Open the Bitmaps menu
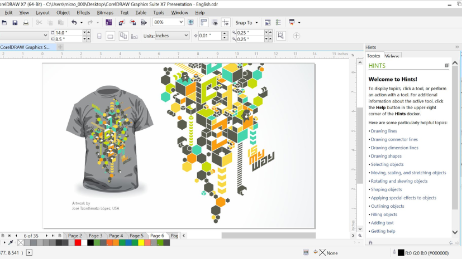The width and height of the screenshot is (462, 259). click(x=104, y=12)
